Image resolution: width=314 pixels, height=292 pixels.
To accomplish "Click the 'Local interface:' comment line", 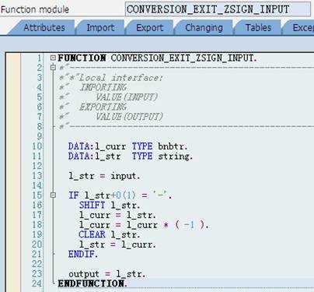I will 111,78.
